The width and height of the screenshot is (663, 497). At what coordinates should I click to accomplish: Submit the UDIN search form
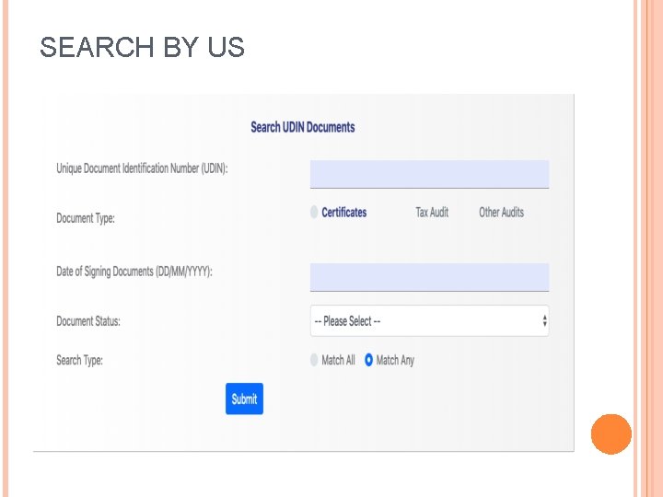(244, 399)
